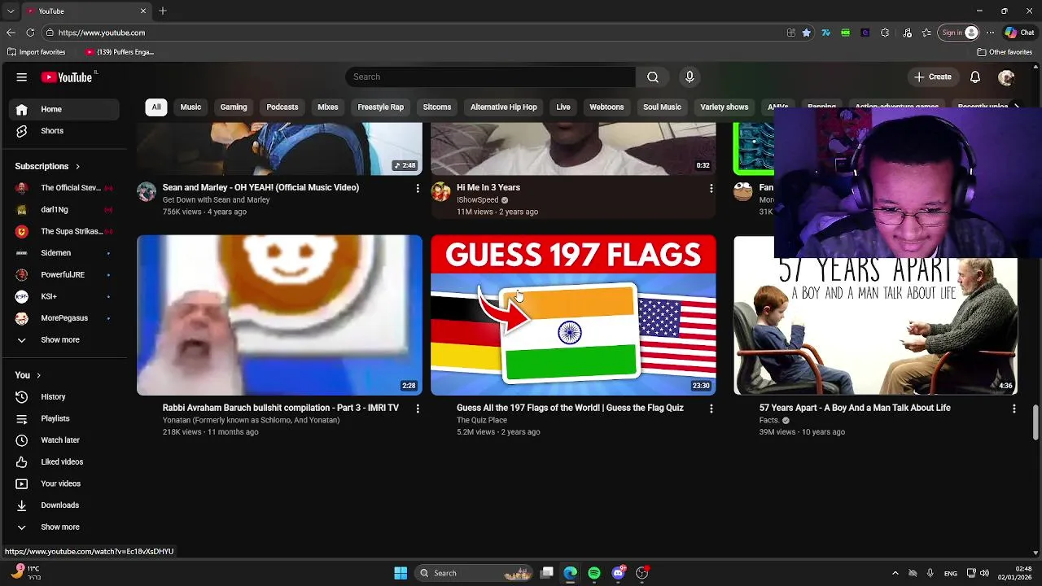Open more options for Hi Me In 3 Years
This screenshot has width=1042, height=586.
(x=711, y=188)
